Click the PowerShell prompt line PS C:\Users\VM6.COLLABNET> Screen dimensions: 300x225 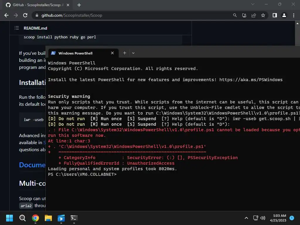point(82,174)
